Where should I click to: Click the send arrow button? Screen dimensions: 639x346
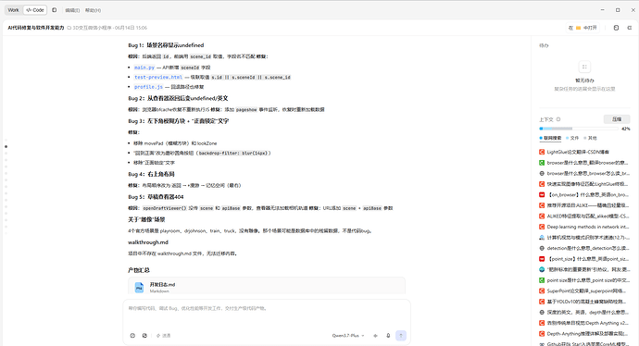(x=401, y=336)
